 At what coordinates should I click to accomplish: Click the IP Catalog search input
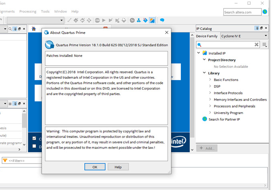click(228, 45)
